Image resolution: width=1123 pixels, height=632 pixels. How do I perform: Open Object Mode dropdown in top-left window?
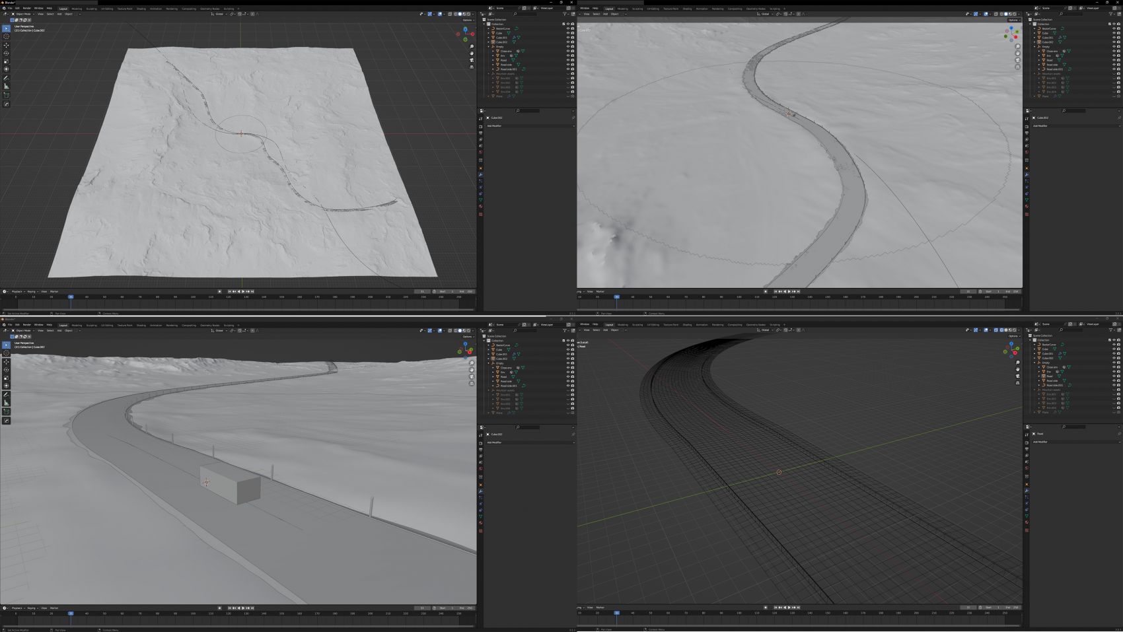coord(22,14)
